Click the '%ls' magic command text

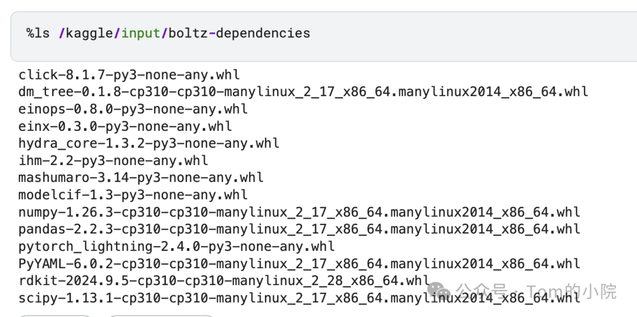click(x=38, y=33)
